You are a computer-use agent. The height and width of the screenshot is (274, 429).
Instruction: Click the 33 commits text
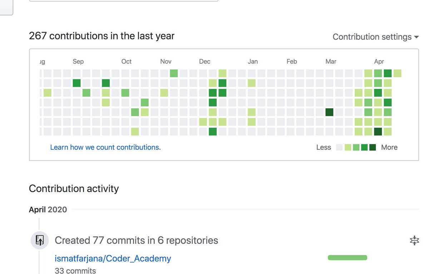(75, 270)
